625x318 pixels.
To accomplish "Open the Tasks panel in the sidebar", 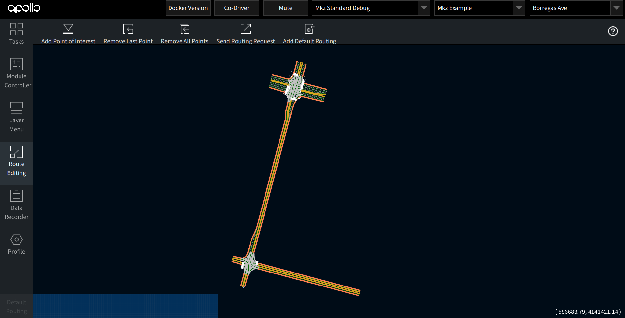I will (17, 34).
